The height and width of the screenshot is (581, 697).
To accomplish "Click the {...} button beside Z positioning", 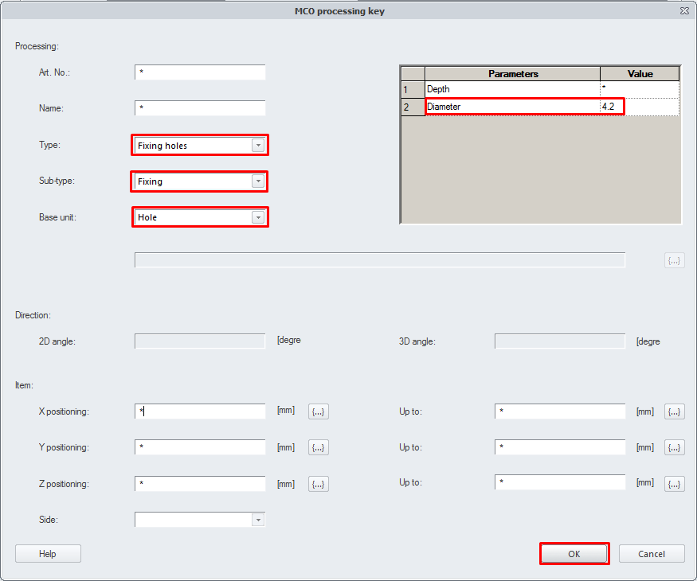I will click(319, 484).
